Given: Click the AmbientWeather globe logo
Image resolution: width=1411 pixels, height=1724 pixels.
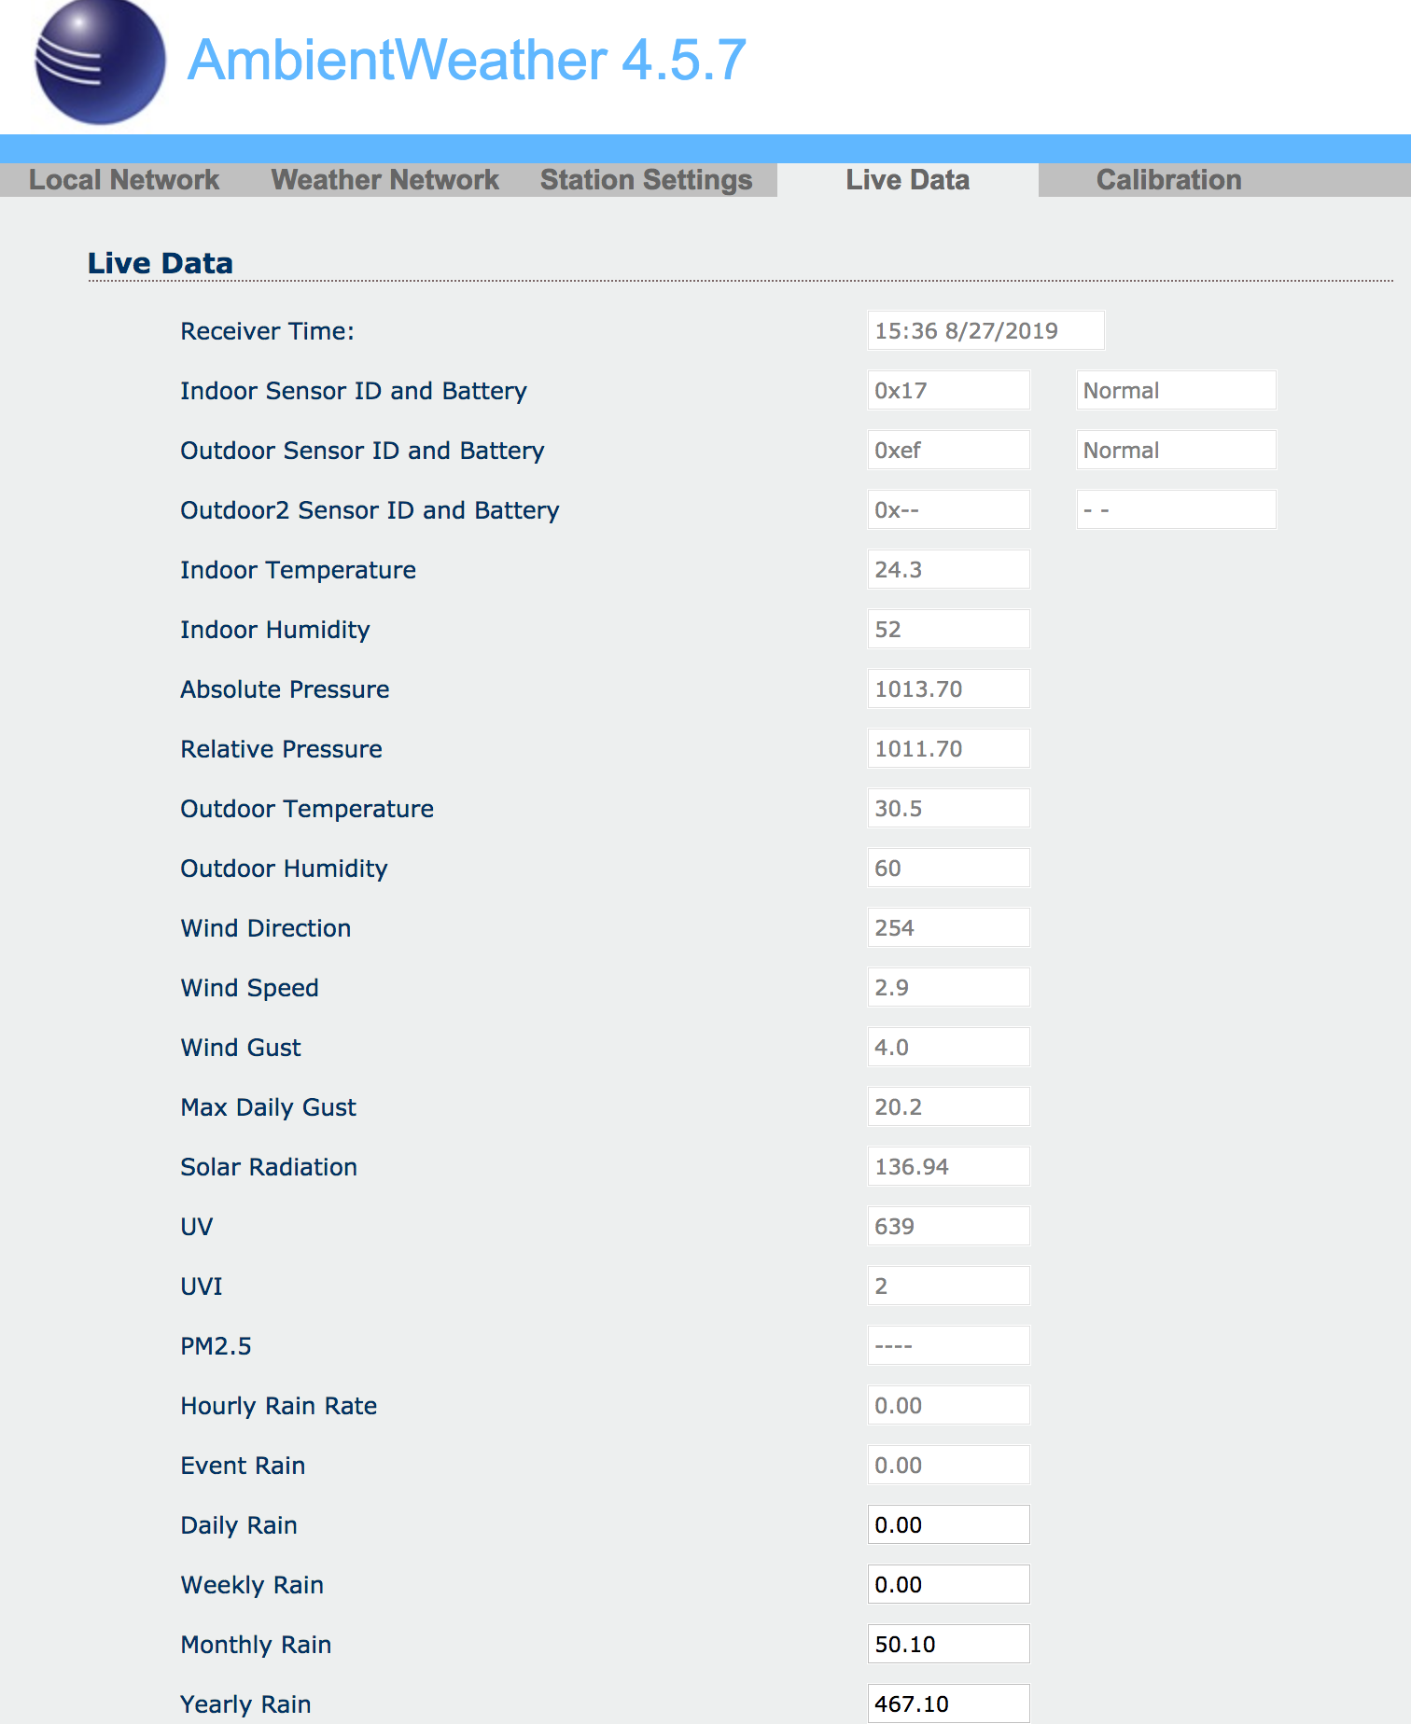Looking at the screenshot, I should pyautogui.click(x=100, y=62).
